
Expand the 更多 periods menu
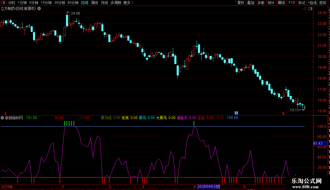click(x=128, y=3)
